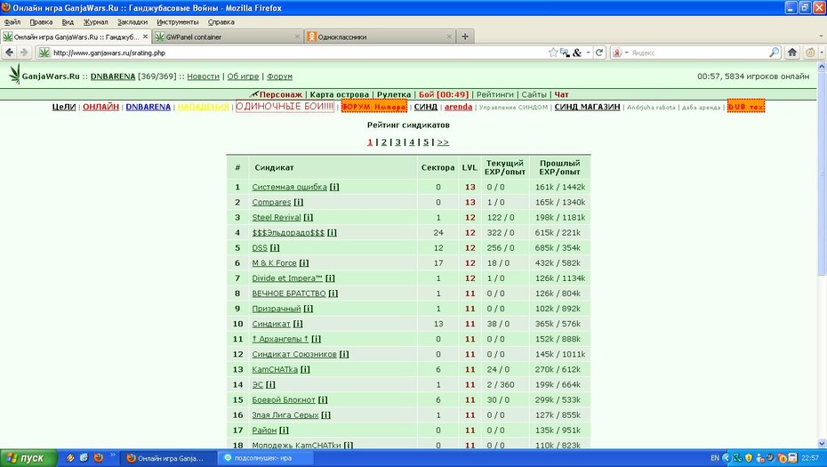Click the smiley face toolbar icon

tap(811, 52)
